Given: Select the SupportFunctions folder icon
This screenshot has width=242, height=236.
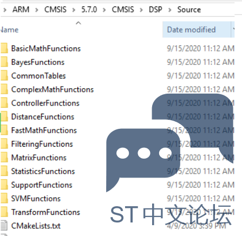Looking at the screenshot, I should click(x=4, y=185).
